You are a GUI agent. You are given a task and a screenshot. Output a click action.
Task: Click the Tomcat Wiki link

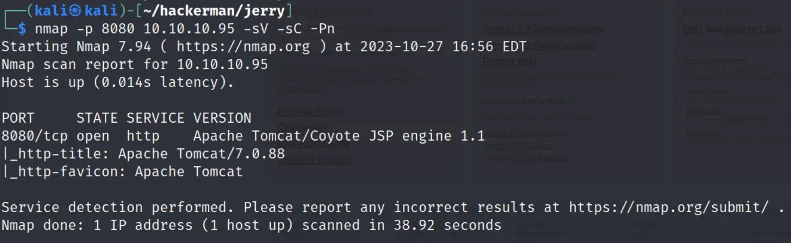pos(508,61)
